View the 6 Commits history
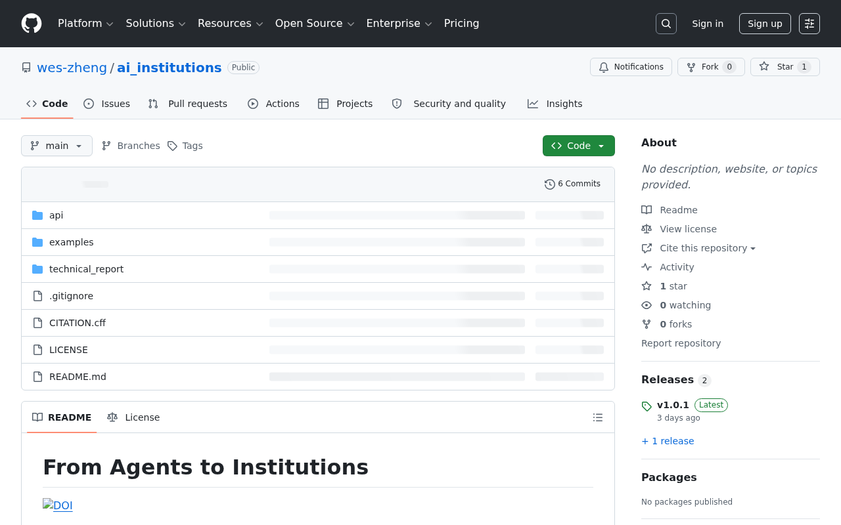Viewport: 841px width, 525px height. click(x=572, y=184)
